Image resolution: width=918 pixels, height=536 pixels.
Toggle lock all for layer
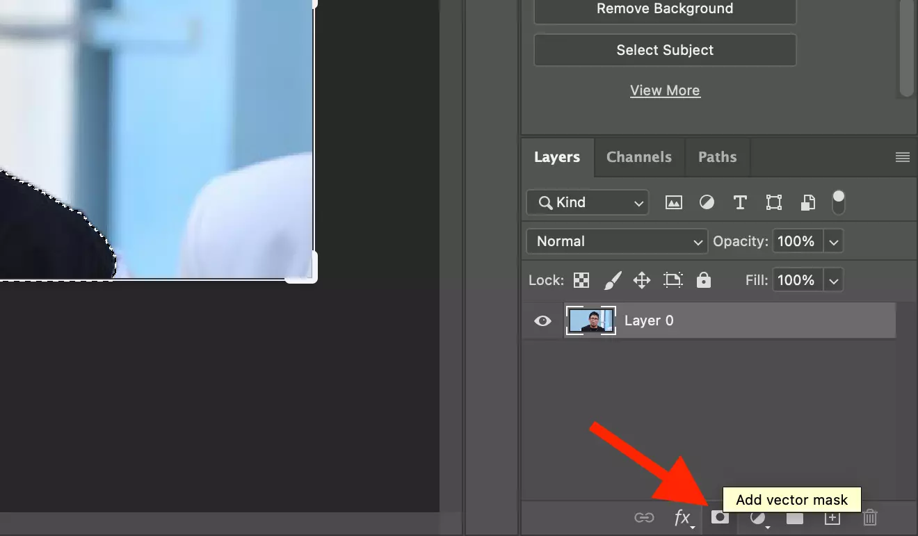[704, 280]
